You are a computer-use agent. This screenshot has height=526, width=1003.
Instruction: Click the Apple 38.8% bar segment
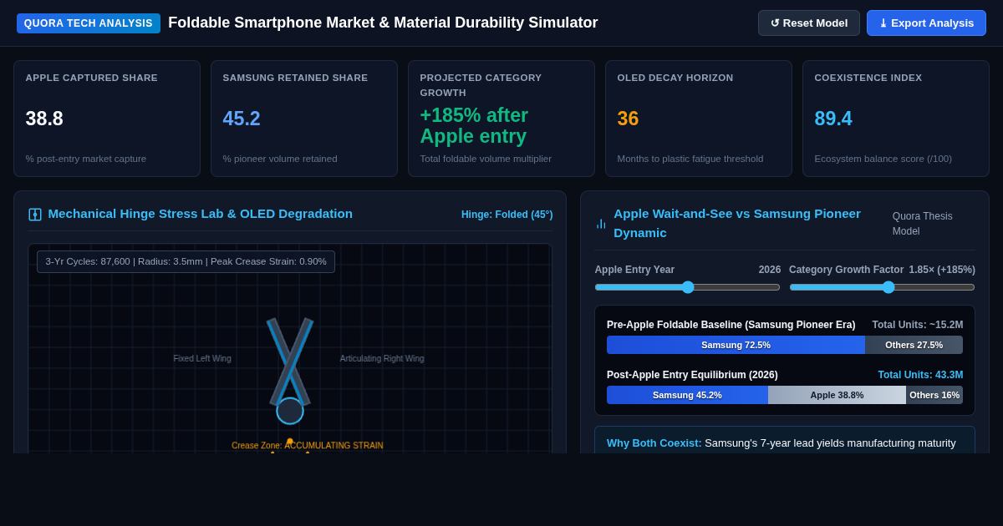837,395
